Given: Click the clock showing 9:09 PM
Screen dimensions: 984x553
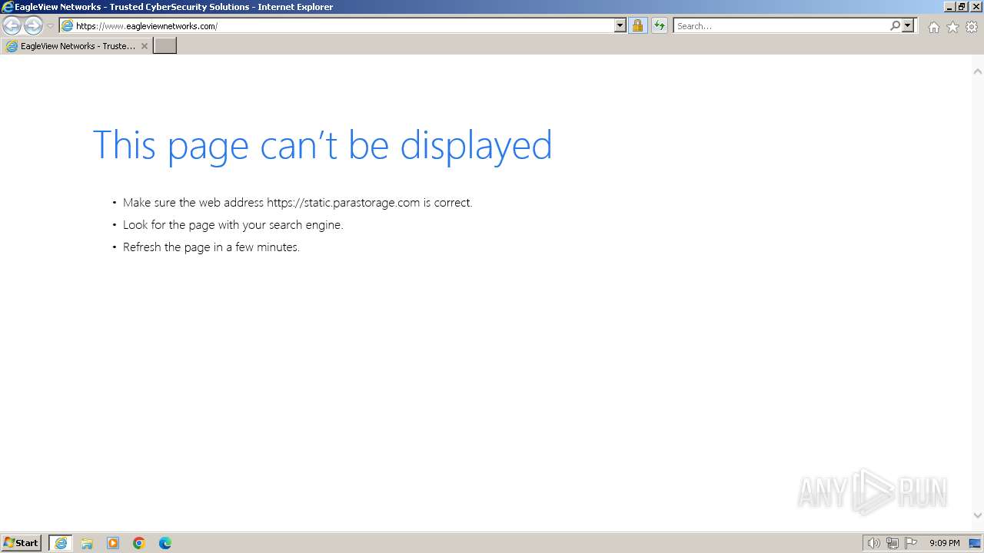Looking at the screenshot, I should pyautogui.click(x=944, y=543).
